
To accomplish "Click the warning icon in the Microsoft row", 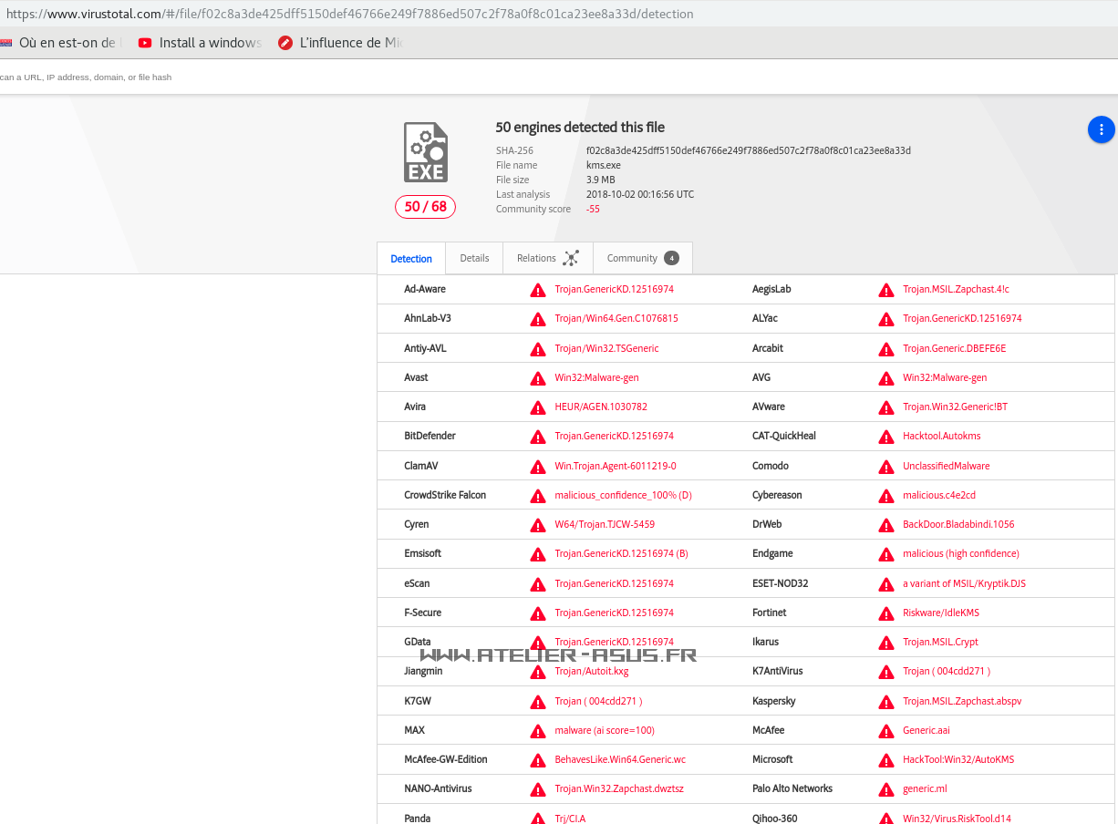I will [886, 760].
